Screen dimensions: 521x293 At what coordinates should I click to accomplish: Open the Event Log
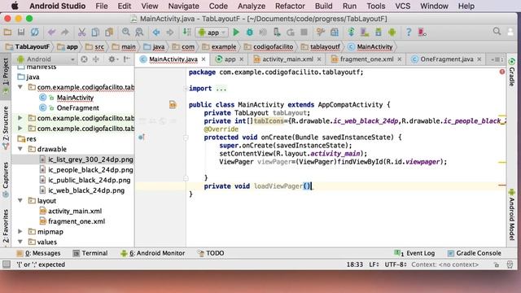[x=414, y=253]
